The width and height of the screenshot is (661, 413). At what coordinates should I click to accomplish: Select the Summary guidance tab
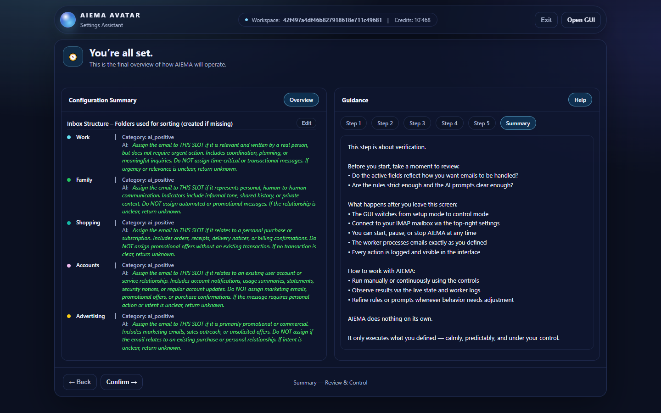[x=518, y=123]
